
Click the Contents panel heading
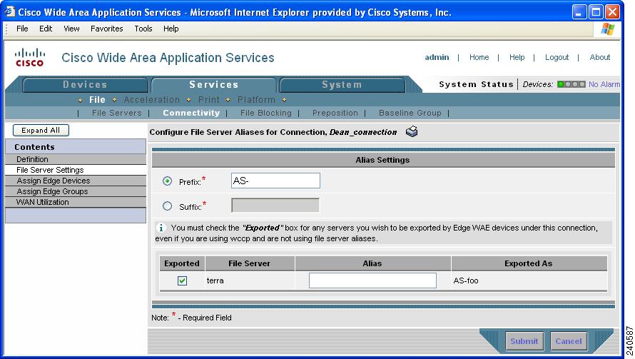pyautogui.click(x=76, y=147)
